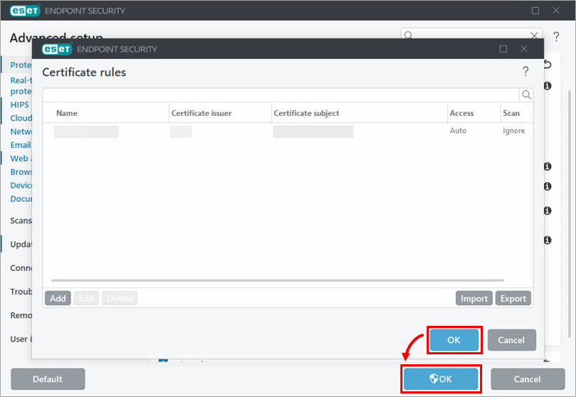Screen dimensions: 576x397
Task: Click the revert arrow icon at top right
Action: point(548,64)
